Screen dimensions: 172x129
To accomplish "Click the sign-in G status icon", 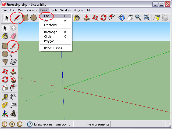I will tap(20, 124).
